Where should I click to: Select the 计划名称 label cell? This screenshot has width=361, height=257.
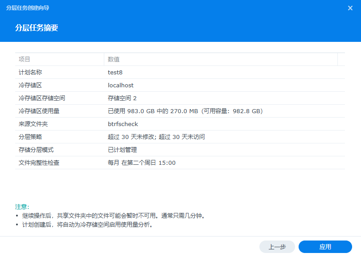click(x=30, y=72)
